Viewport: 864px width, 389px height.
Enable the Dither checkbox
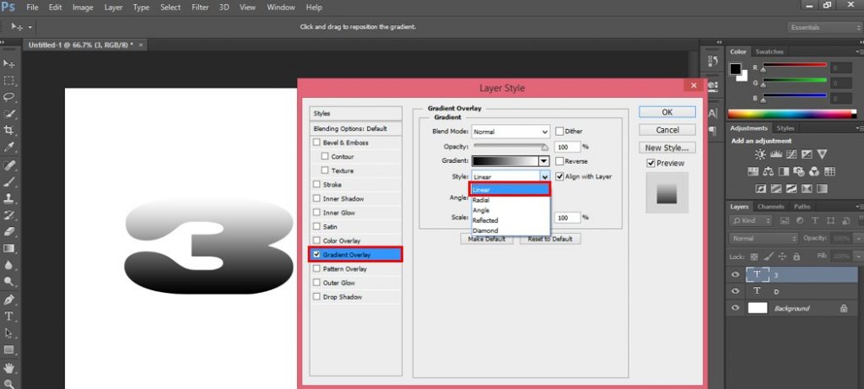click(x=559, y=132)
